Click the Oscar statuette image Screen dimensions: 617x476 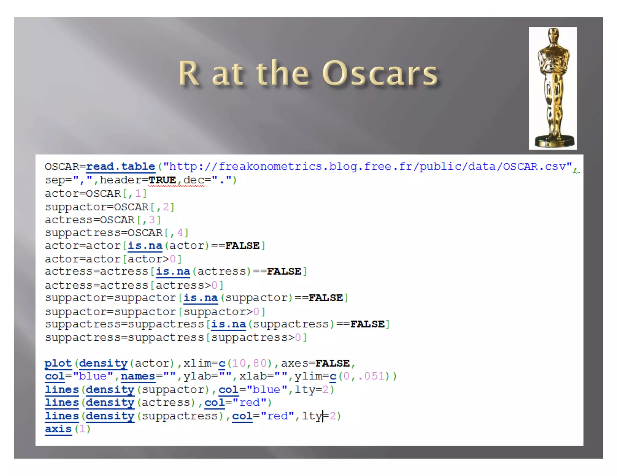coord(553,88)
